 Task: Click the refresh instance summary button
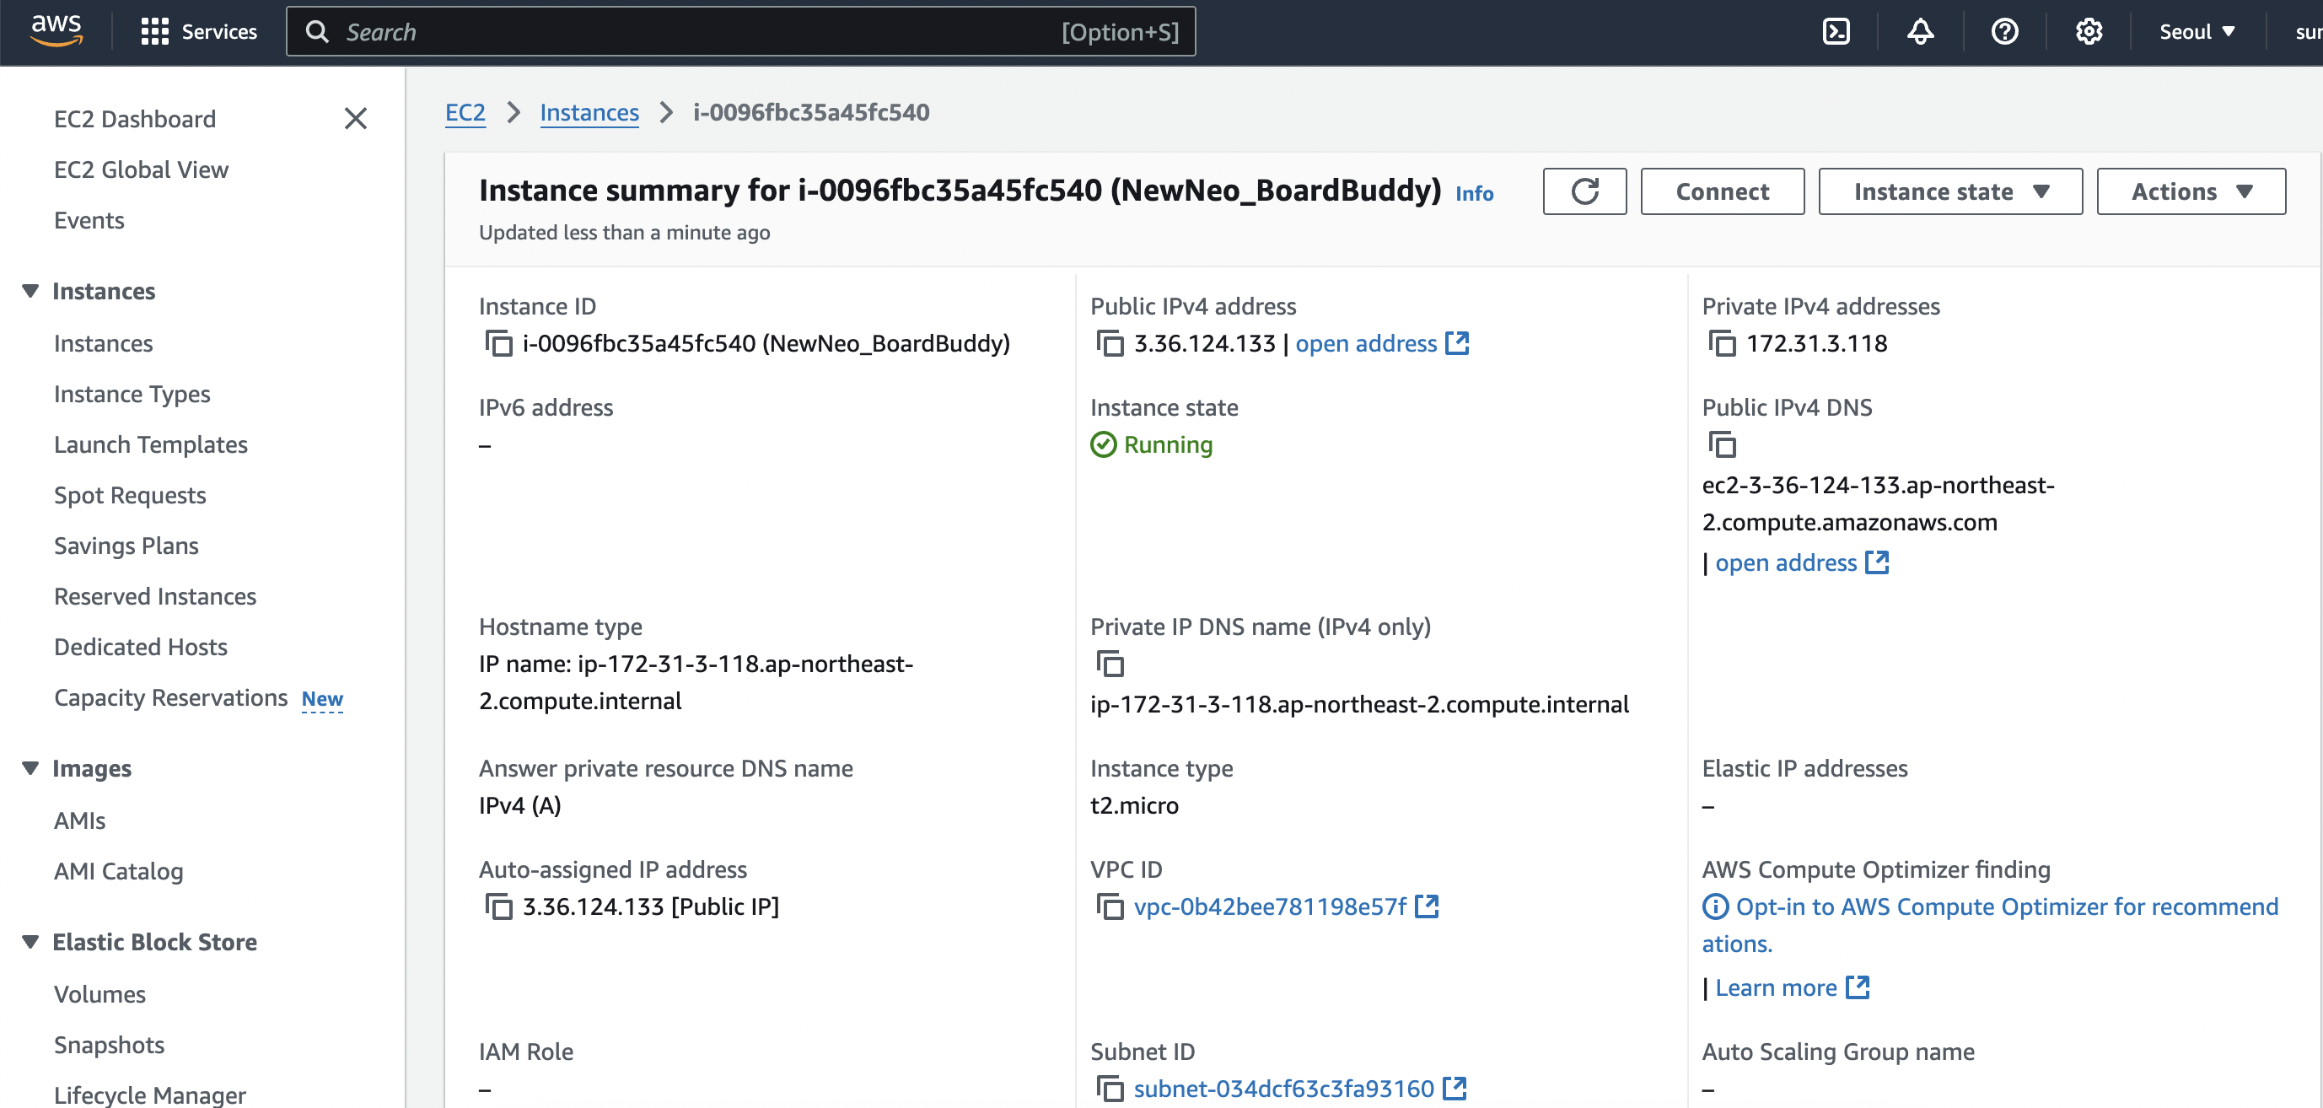tap(1584, 191)
